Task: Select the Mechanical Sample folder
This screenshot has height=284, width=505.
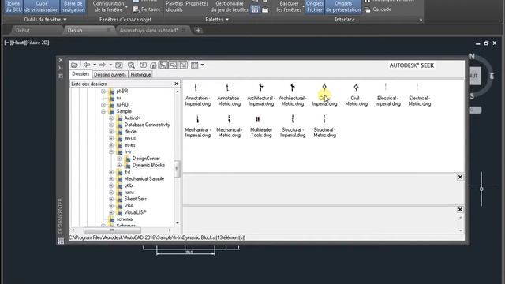Action: pyautogui.click(x=144, y=179)
